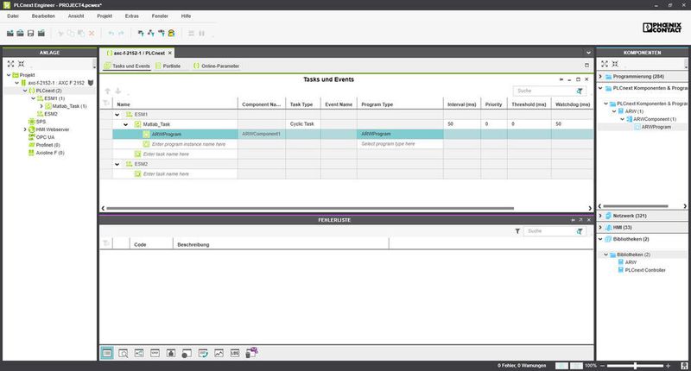Expand the HMI Webserver tree node
Viewport: 691px width, 371px height.
click(x=25, y=129)
